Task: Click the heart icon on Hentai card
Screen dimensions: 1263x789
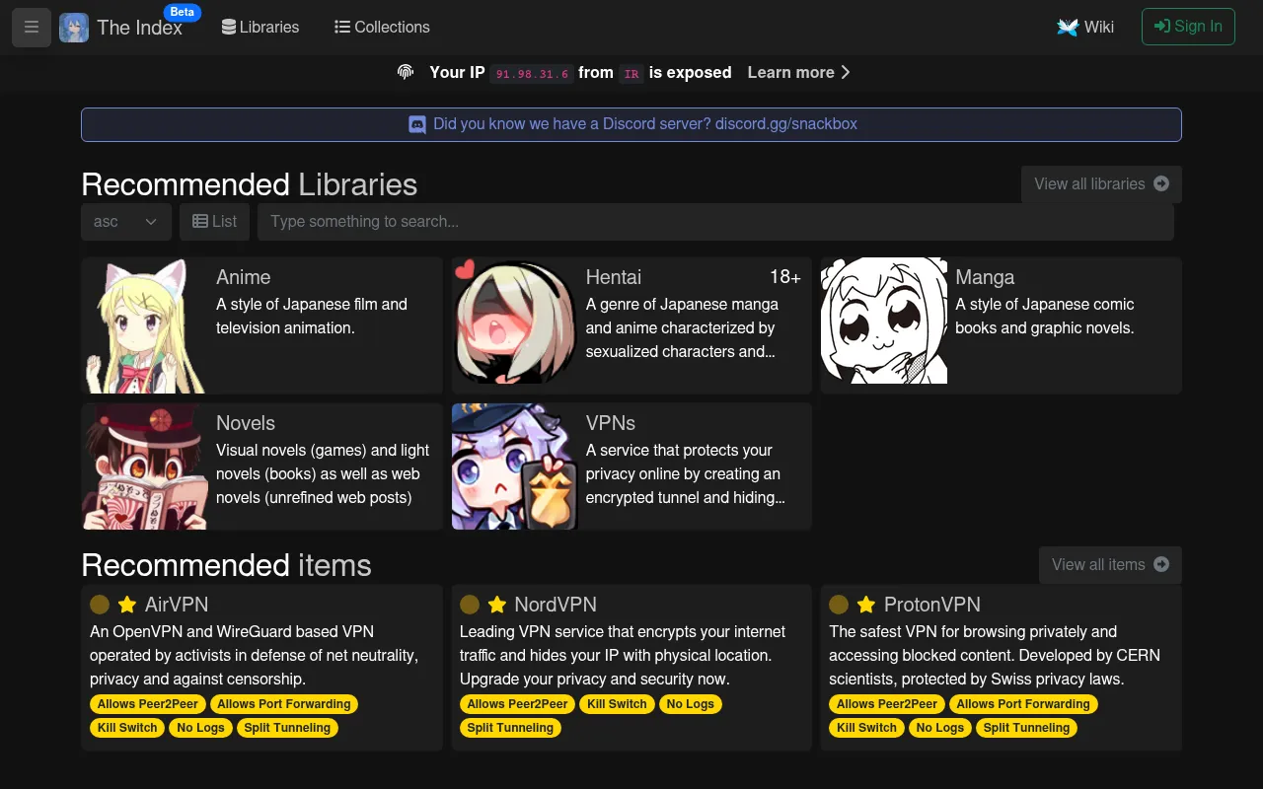Action: [x=465, y=269]
